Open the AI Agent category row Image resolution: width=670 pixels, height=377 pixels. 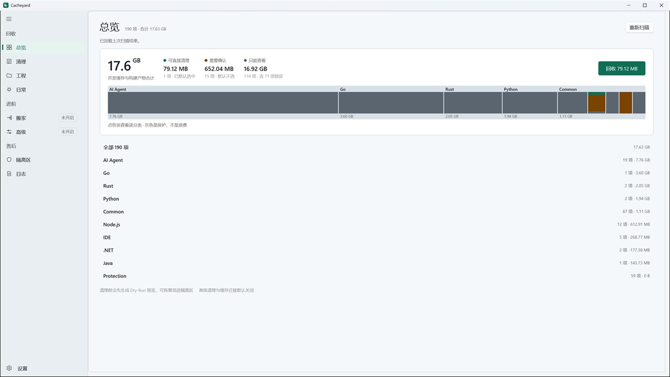point(376,160)
